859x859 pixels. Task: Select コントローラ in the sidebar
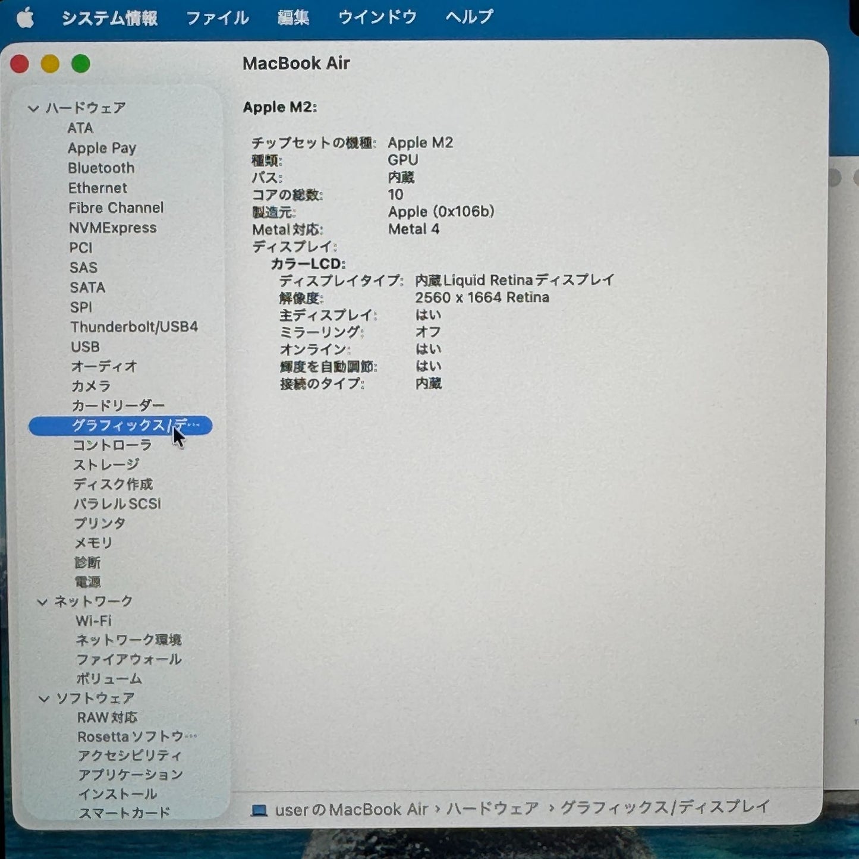pyautogui.click(x=112, y=445)
